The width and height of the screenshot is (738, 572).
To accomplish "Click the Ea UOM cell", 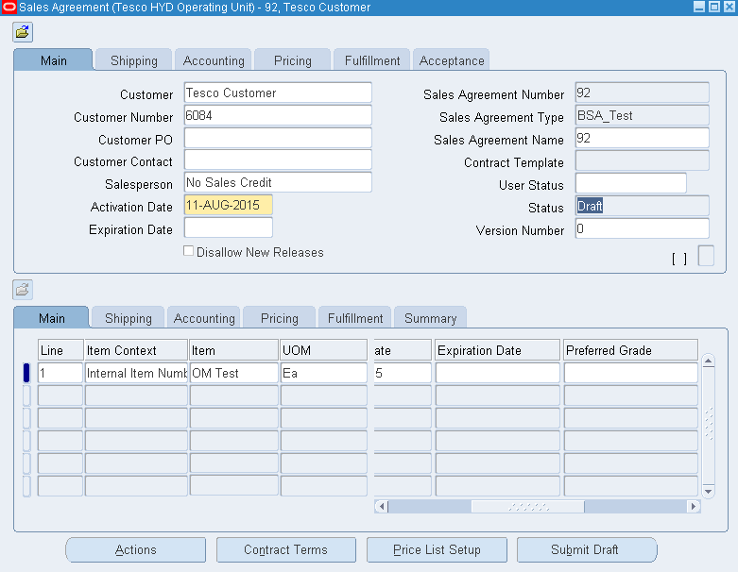I will point(324,373).
